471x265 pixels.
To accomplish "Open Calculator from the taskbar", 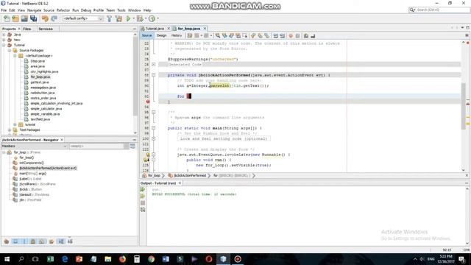I will pos(137,259).
